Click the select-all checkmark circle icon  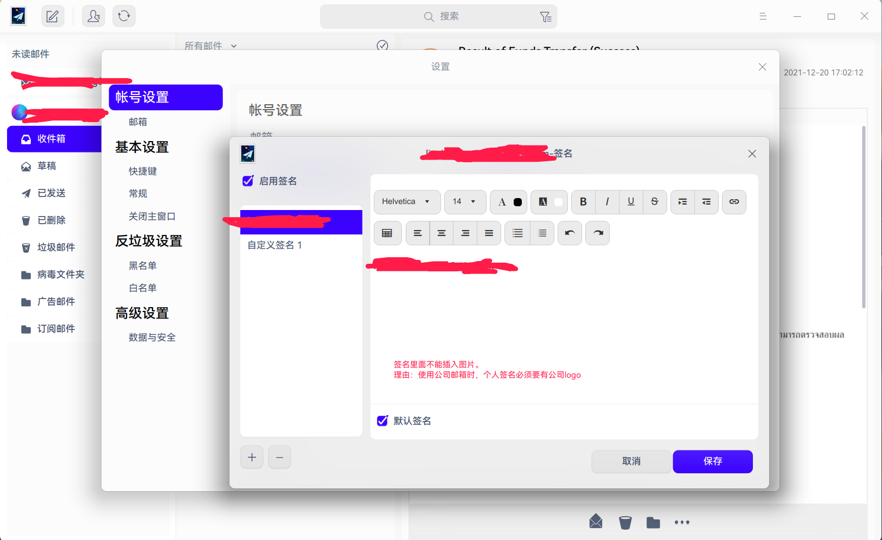pos(382,45)
